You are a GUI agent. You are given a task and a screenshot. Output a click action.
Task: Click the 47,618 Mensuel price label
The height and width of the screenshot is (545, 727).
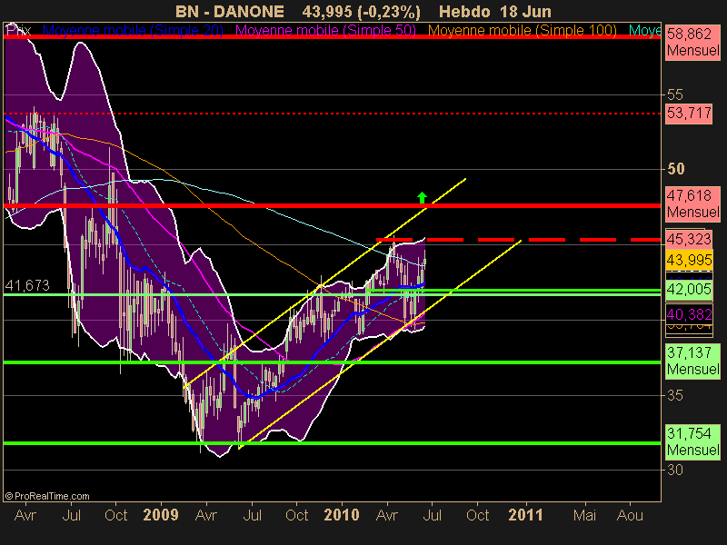tap(692, 203)
